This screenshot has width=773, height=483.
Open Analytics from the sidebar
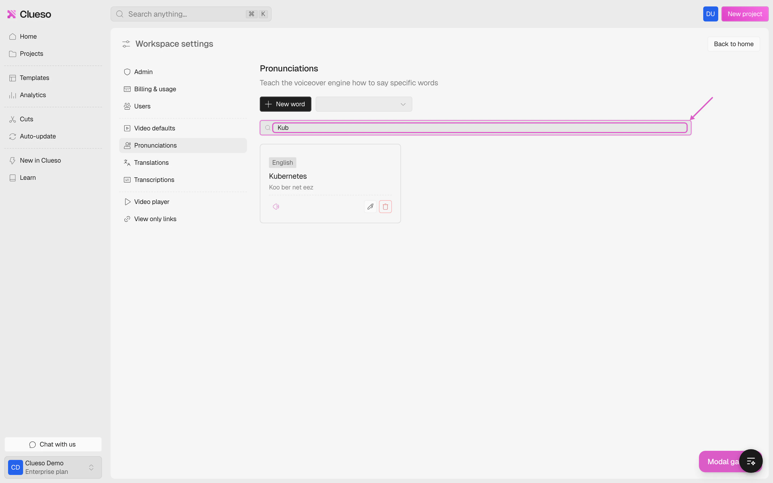[32, 95]
